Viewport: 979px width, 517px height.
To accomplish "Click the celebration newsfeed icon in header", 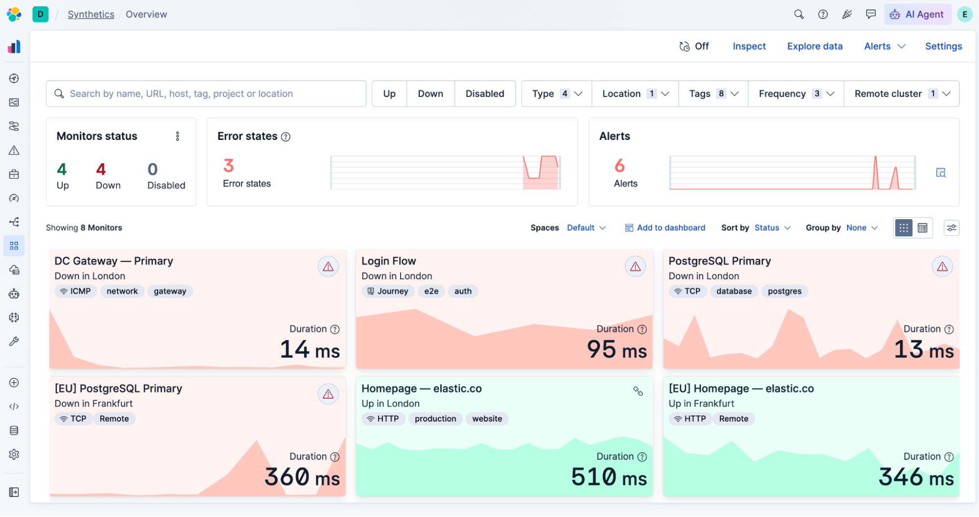I will click(x=847, y=14).
